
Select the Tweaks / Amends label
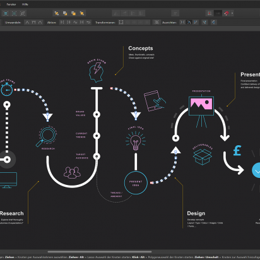click(x=116, y=194)
